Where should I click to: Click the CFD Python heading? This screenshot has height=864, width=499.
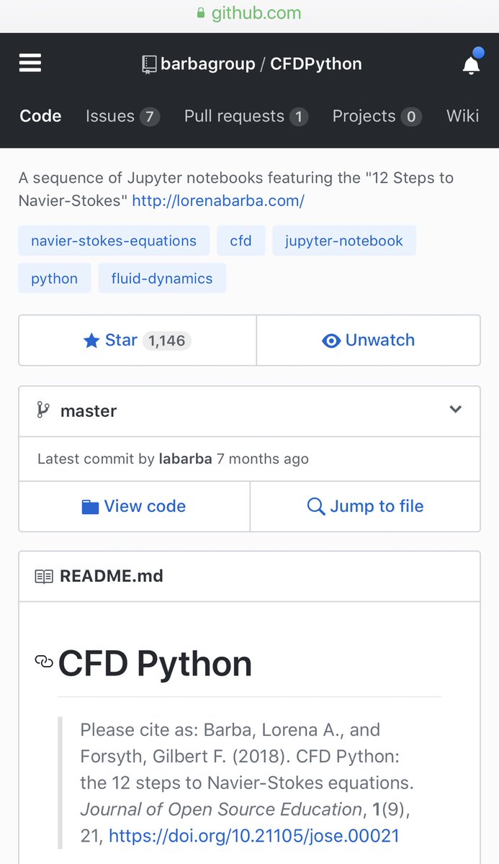156,663
